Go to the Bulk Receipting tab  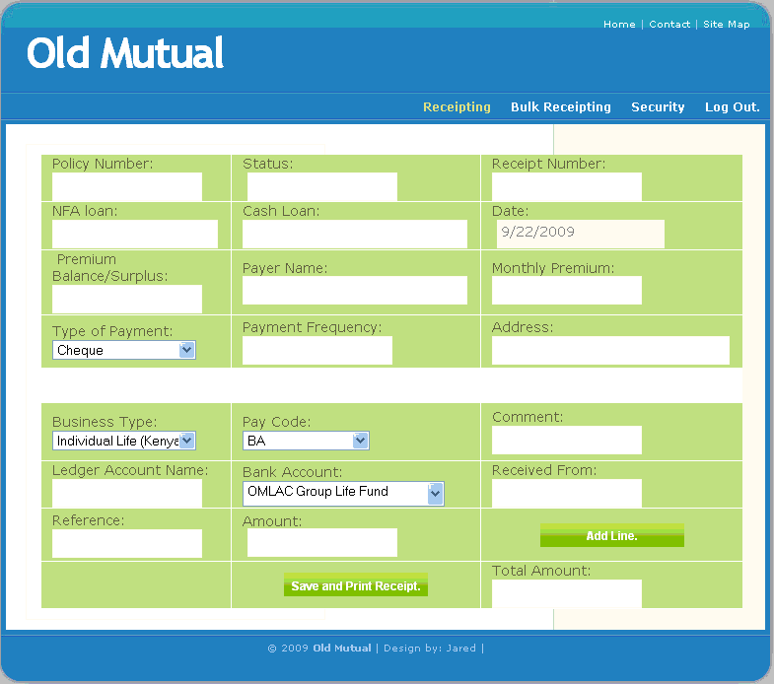point(561,107)
